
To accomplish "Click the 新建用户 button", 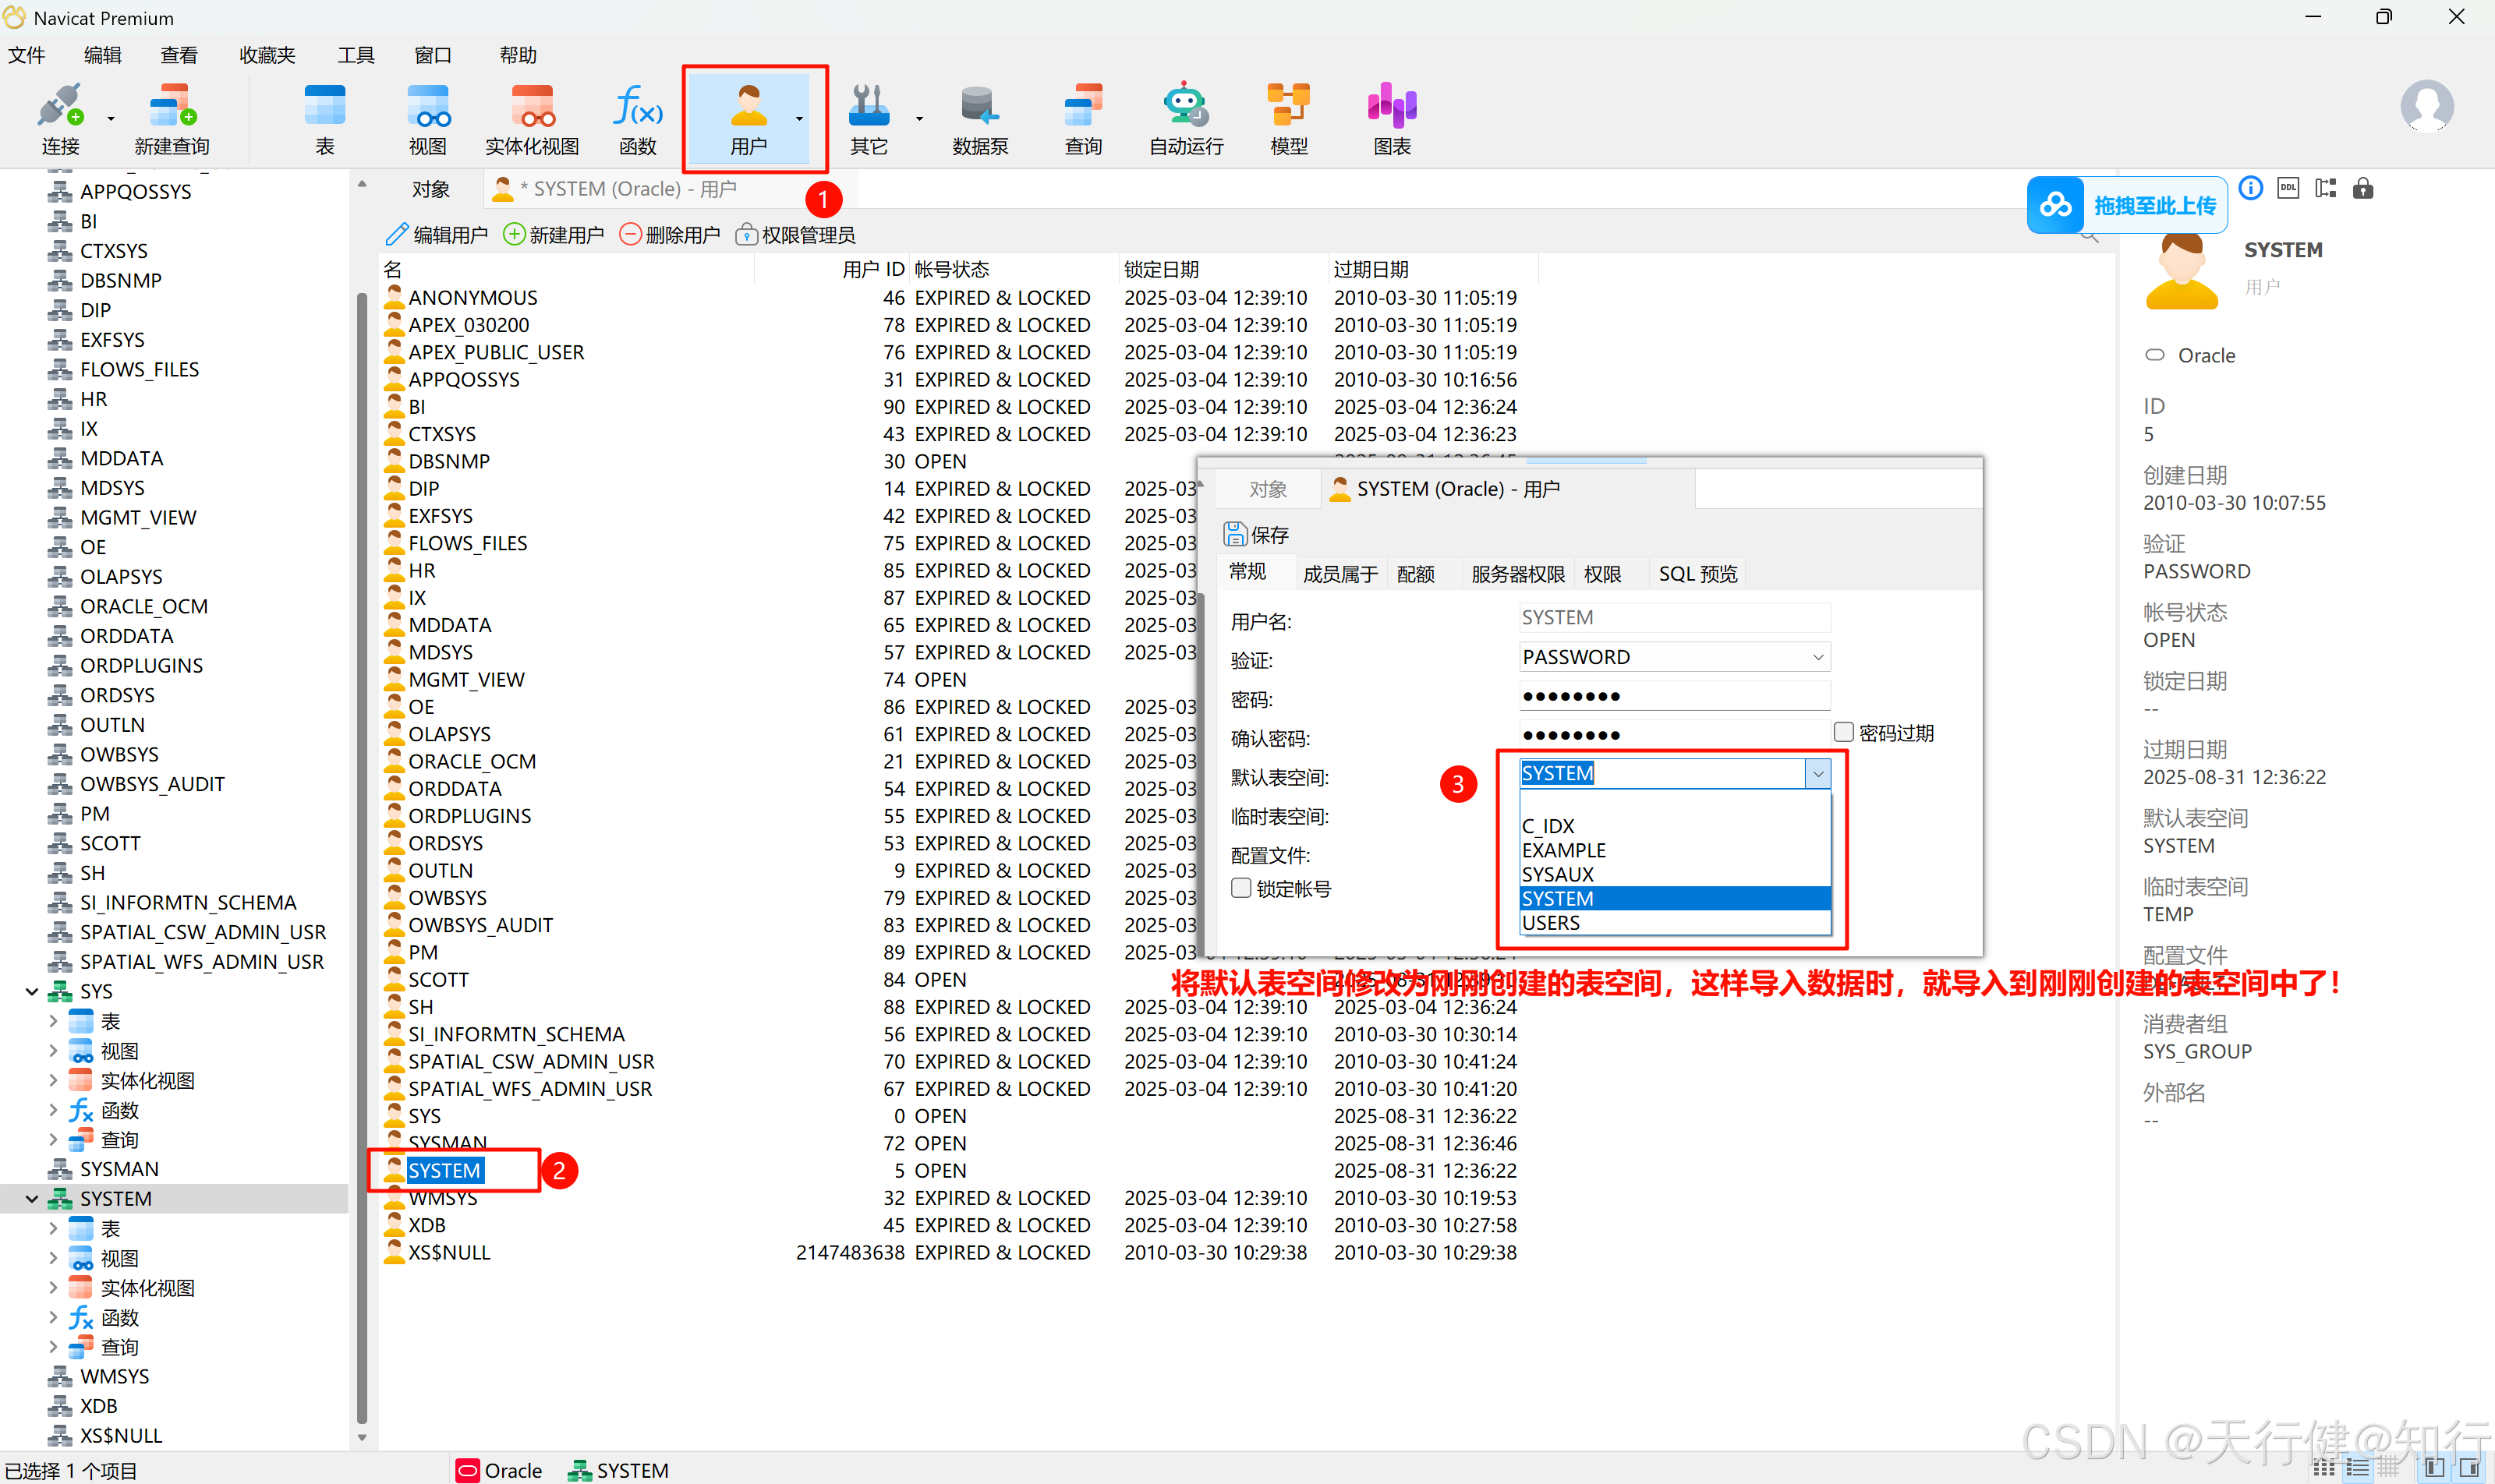I will [554, 235].
